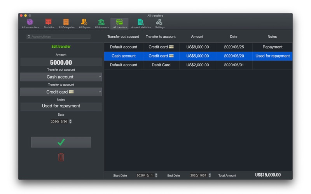Click the End Date field 2020/5/31

click(x=198, y=175)
